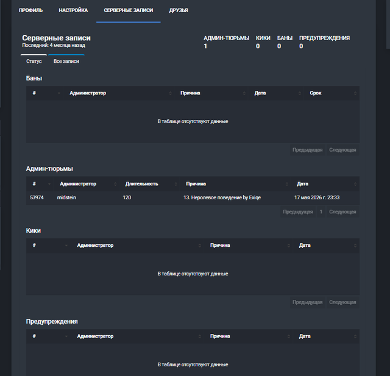Viewport: 390px width, 376px height.
Task: Click the admin-jail record row 53974
Action: pos(193,197)
